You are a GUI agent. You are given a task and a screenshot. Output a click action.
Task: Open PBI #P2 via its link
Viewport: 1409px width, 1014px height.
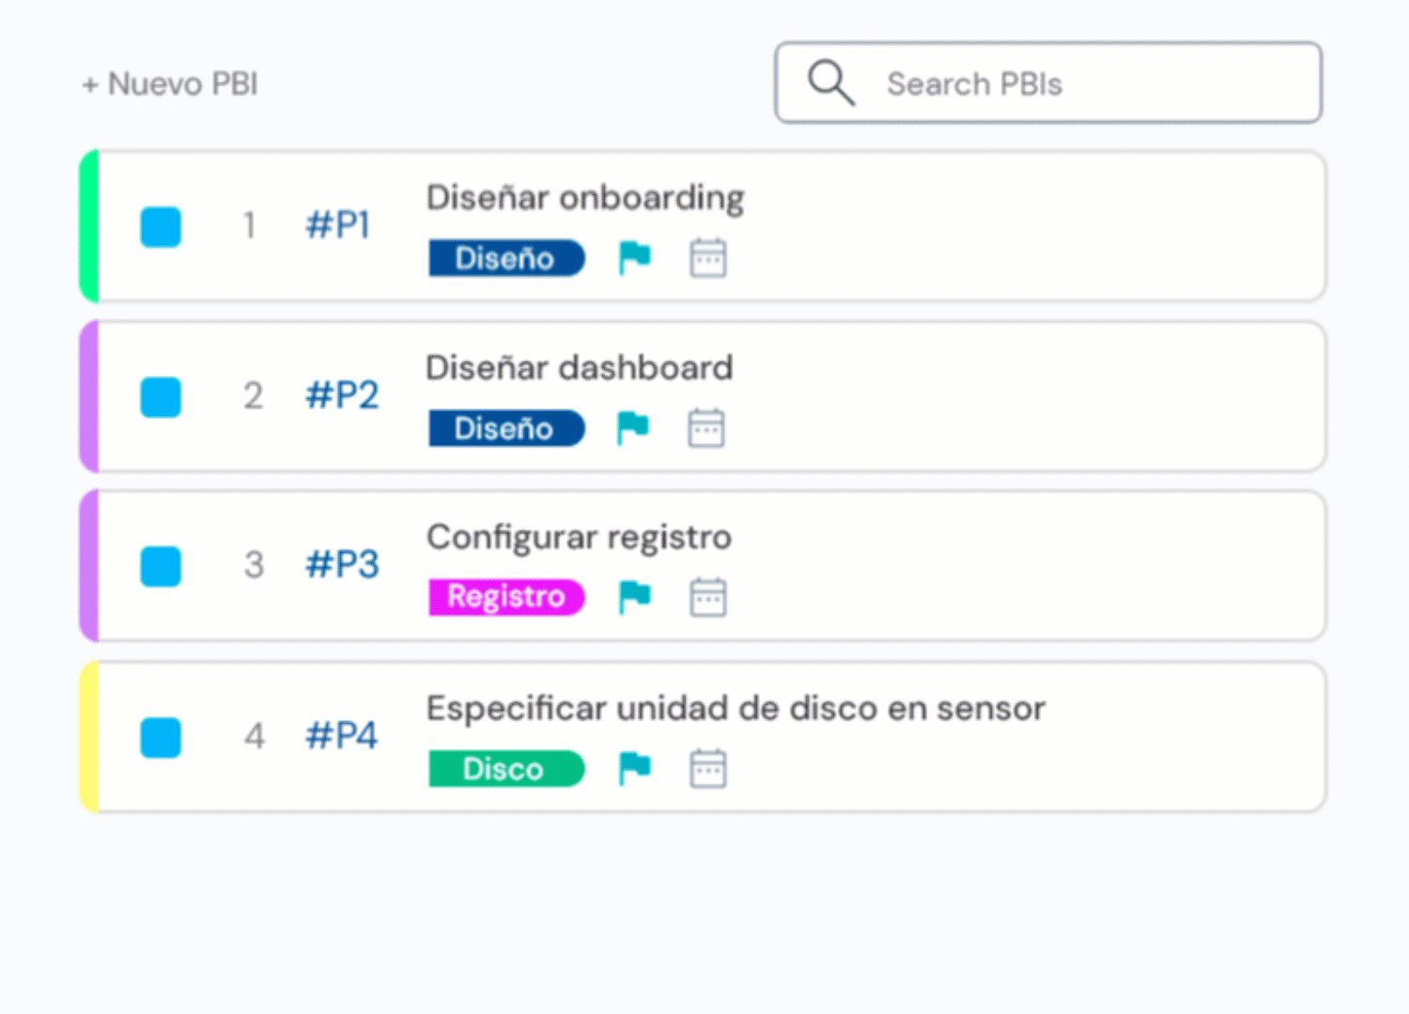(x=342, y=395)
